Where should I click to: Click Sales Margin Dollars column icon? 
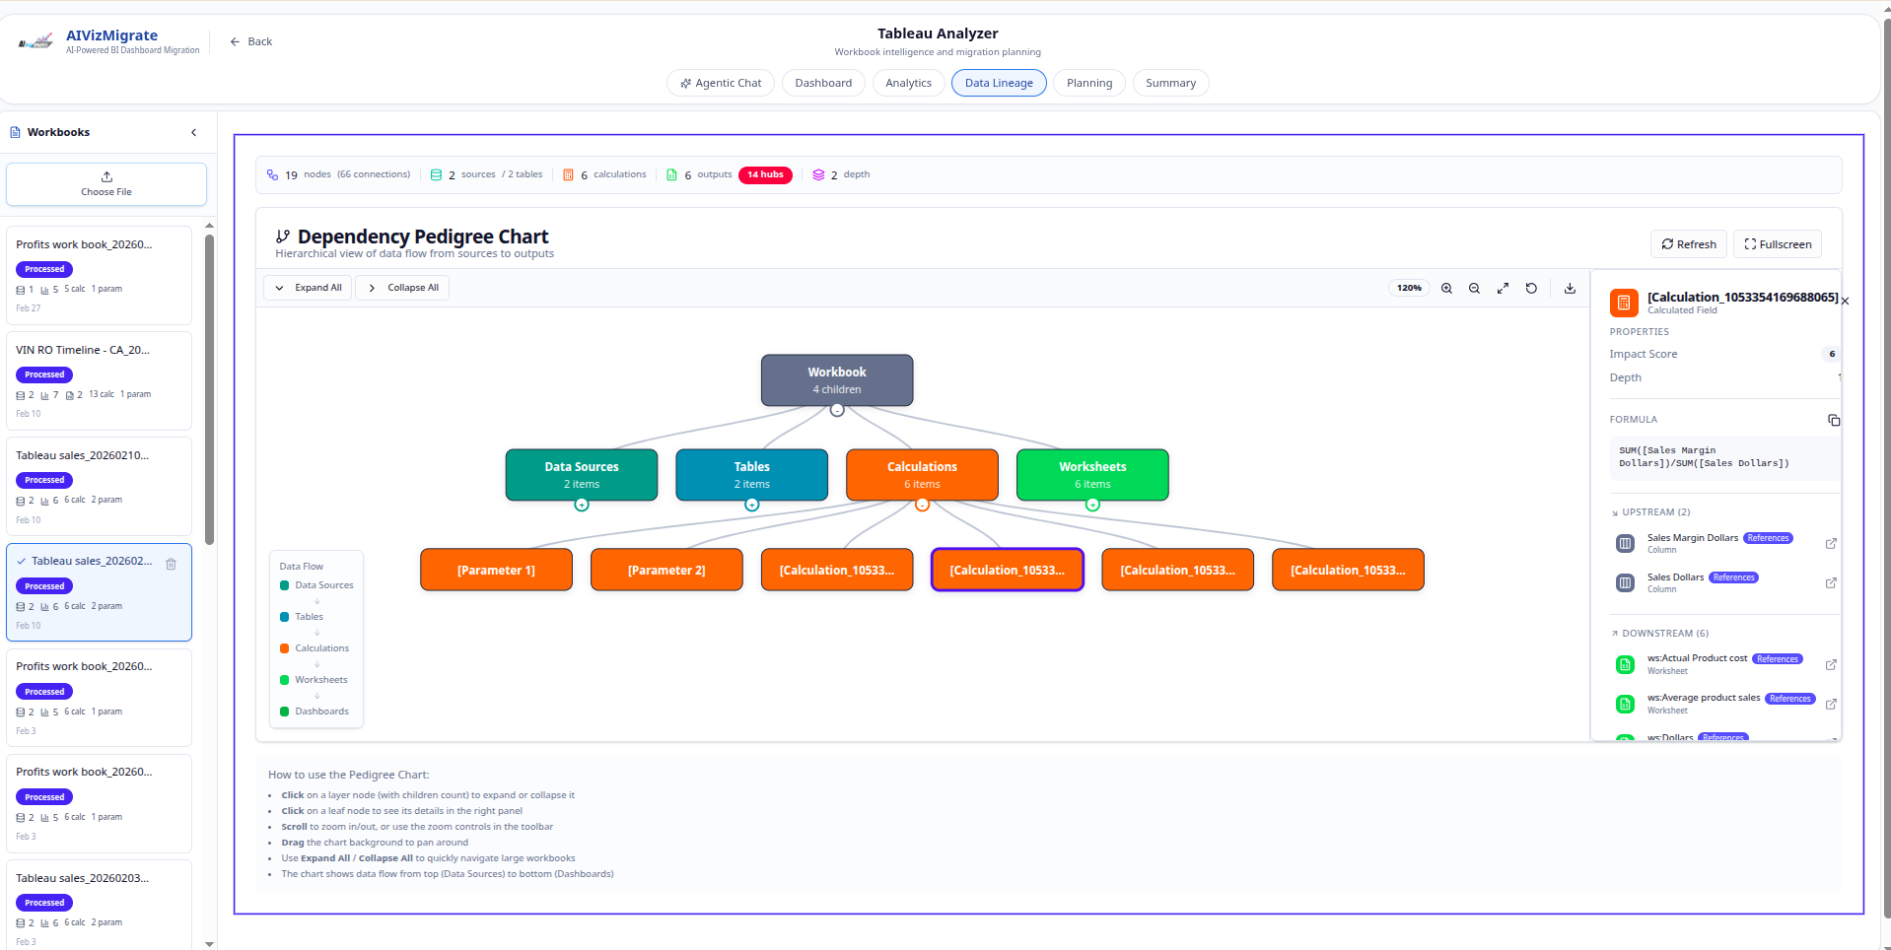click(1625, 543)
